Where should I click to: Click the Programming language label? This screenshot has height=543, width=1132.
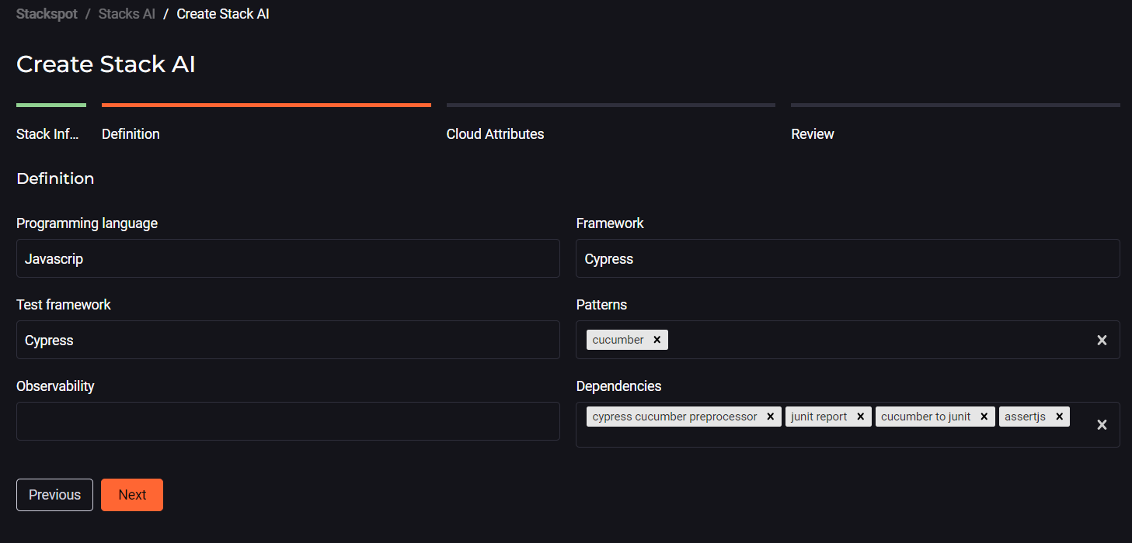click(x=87, y=223)
